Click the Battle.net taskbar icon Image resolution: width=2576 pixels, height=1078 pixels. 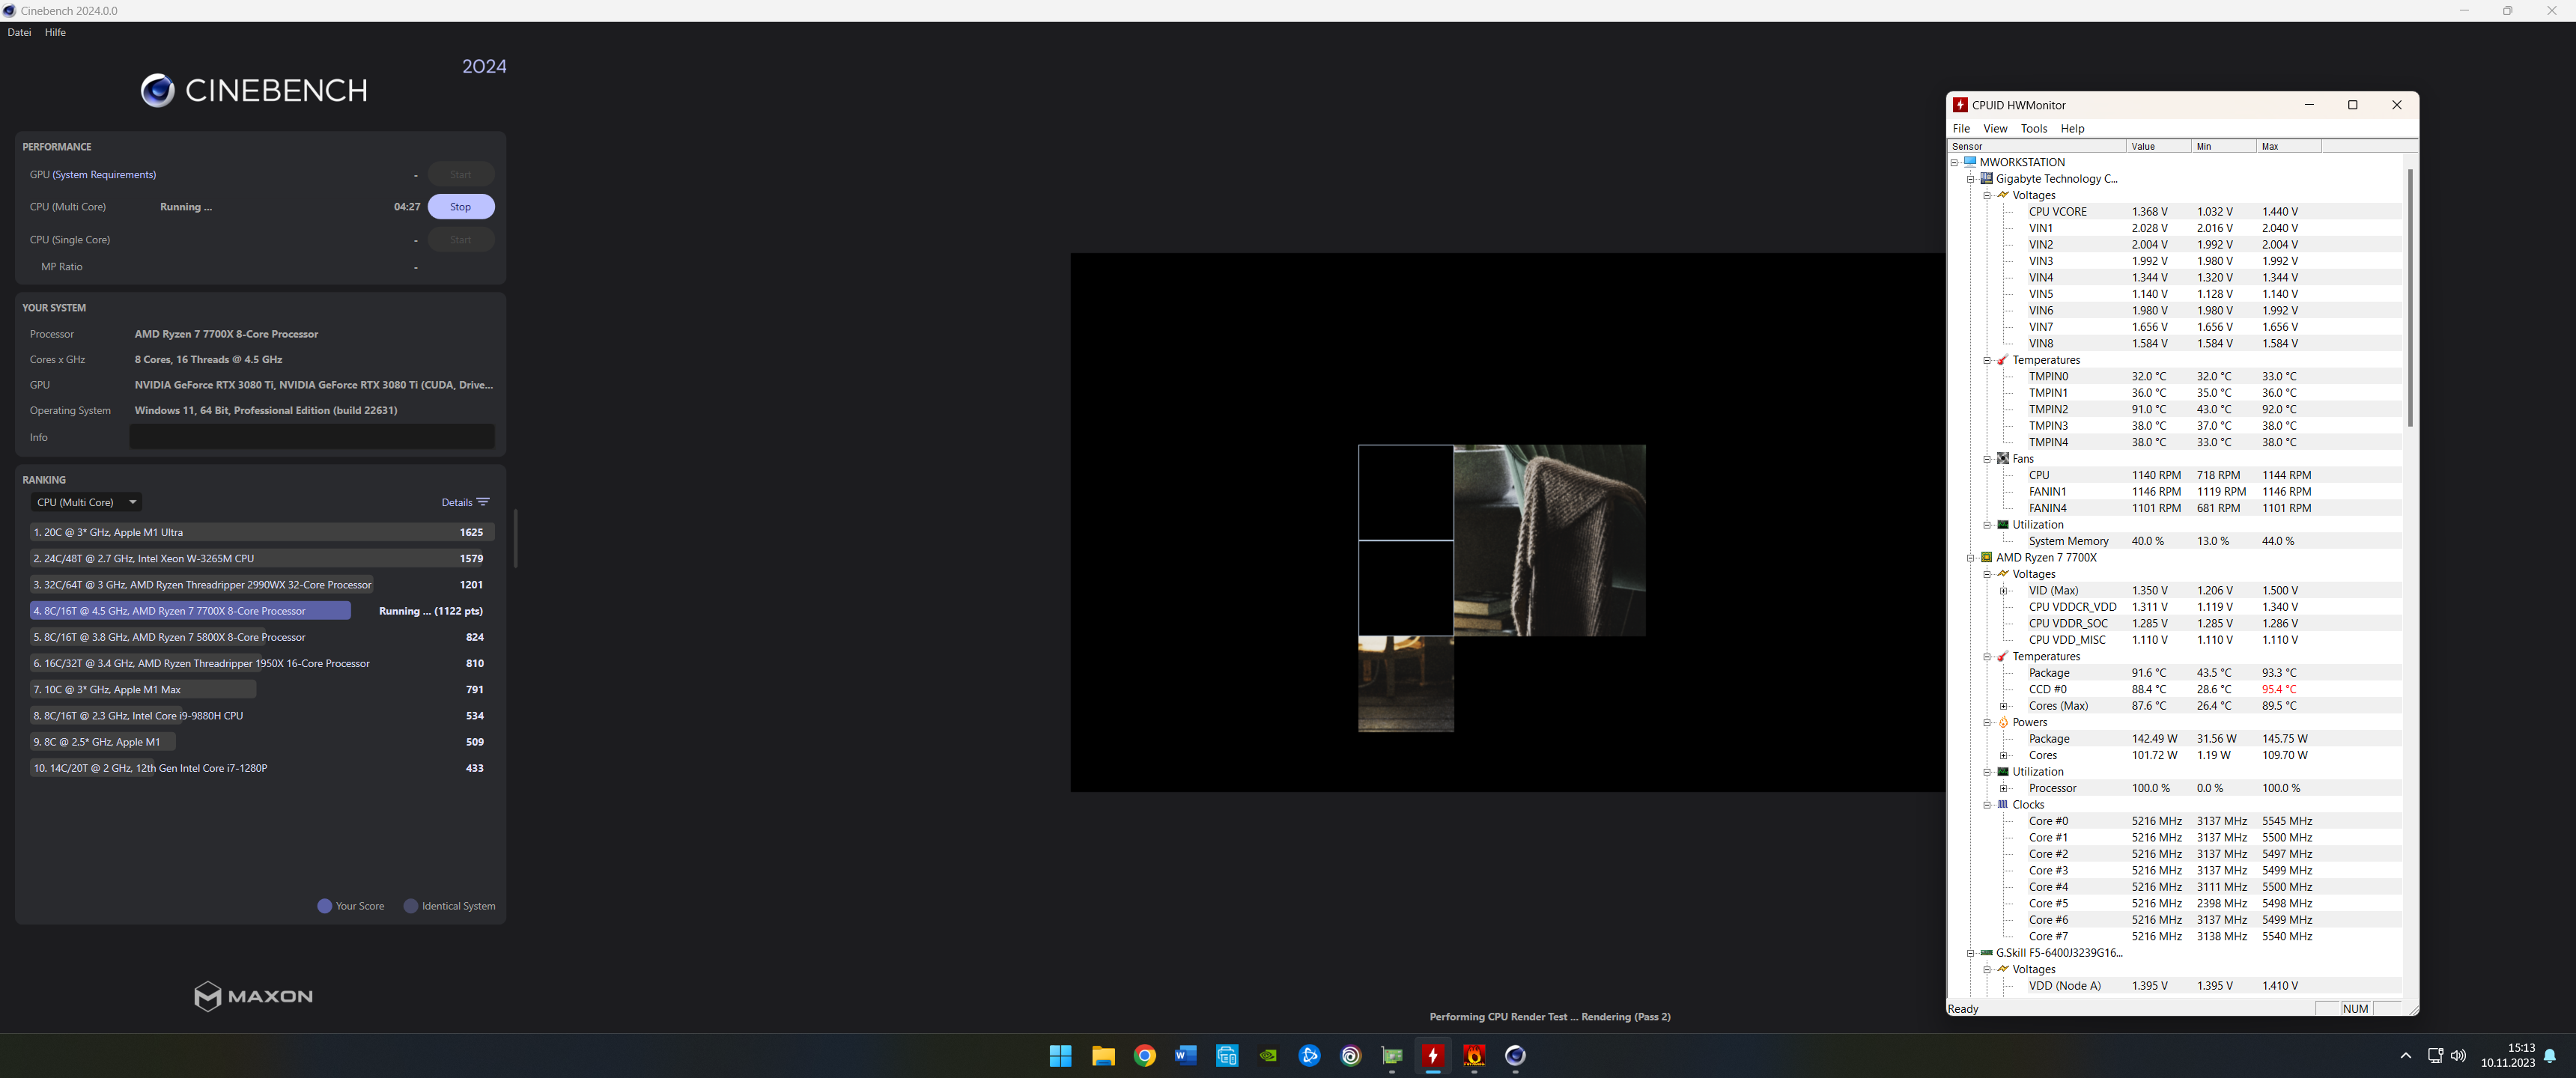pos(1309,1055)
